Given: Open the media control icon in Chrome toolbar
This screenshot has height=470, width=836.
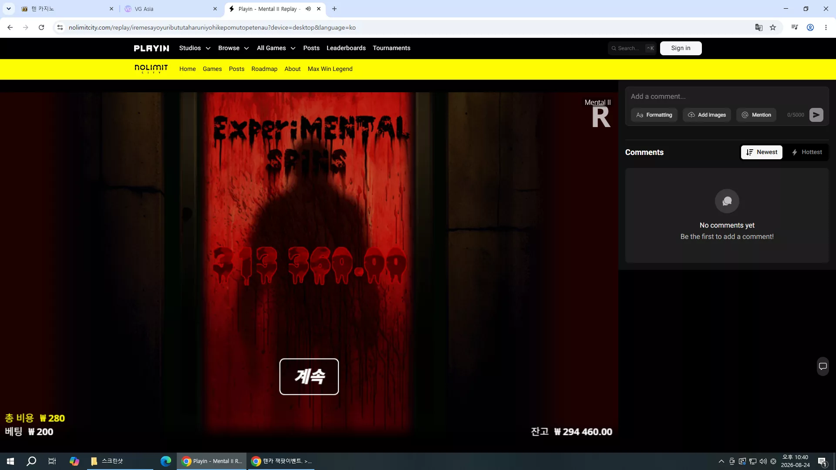Looking at the screenshot, I should point(795,27).
